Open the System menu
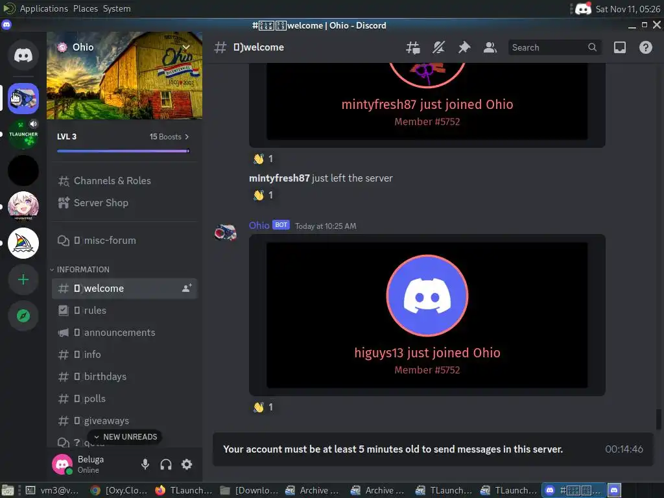Viewport: 664px width, 498px height. (x=117, y=8)
